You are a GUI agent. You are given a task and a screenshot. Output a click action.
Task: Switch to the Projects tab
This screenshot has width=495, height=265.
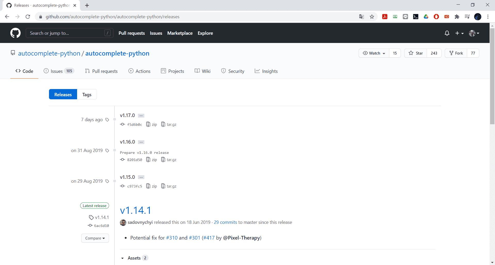pyautogui.click(x=172, y=71)
